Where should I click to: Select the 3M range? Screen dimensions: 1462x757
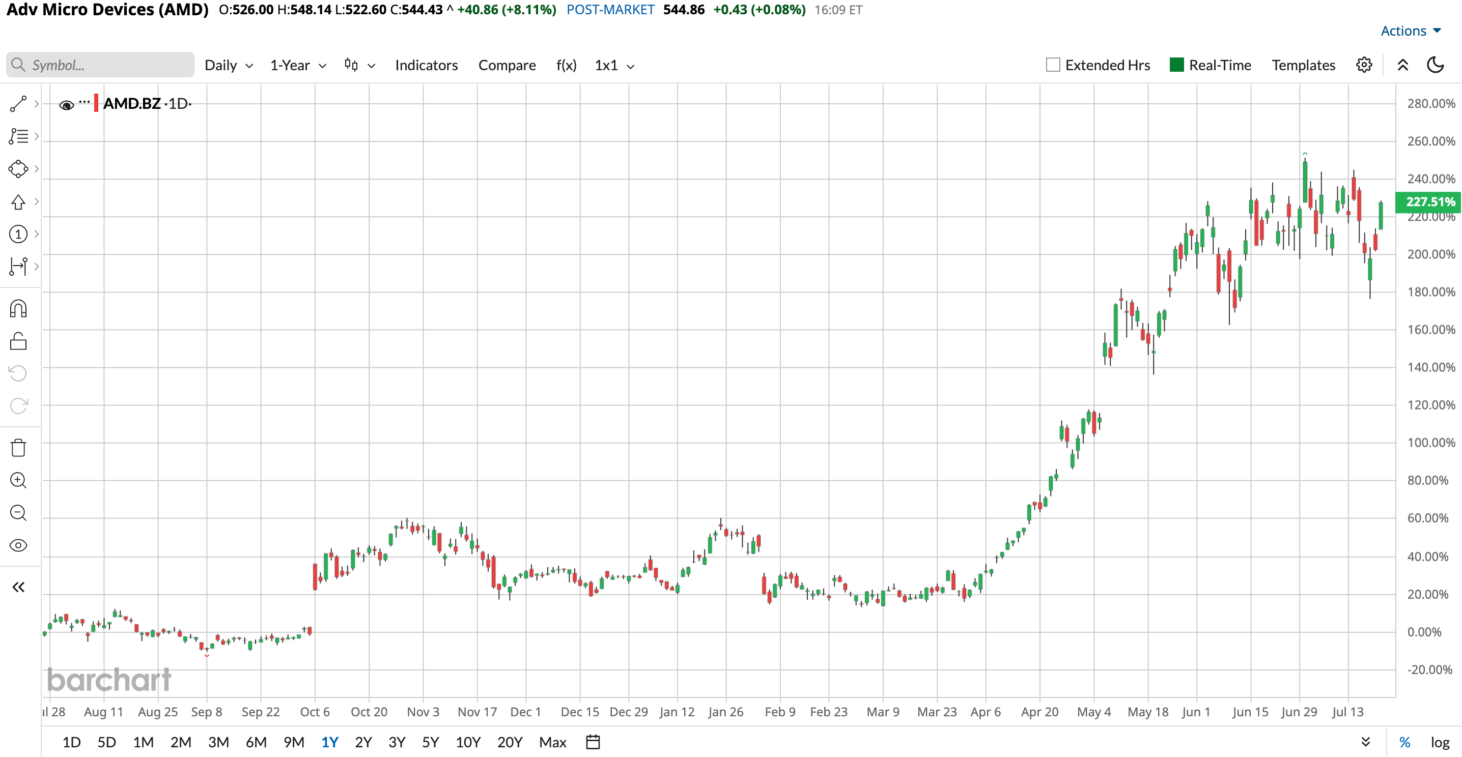(x=218, y=742)
